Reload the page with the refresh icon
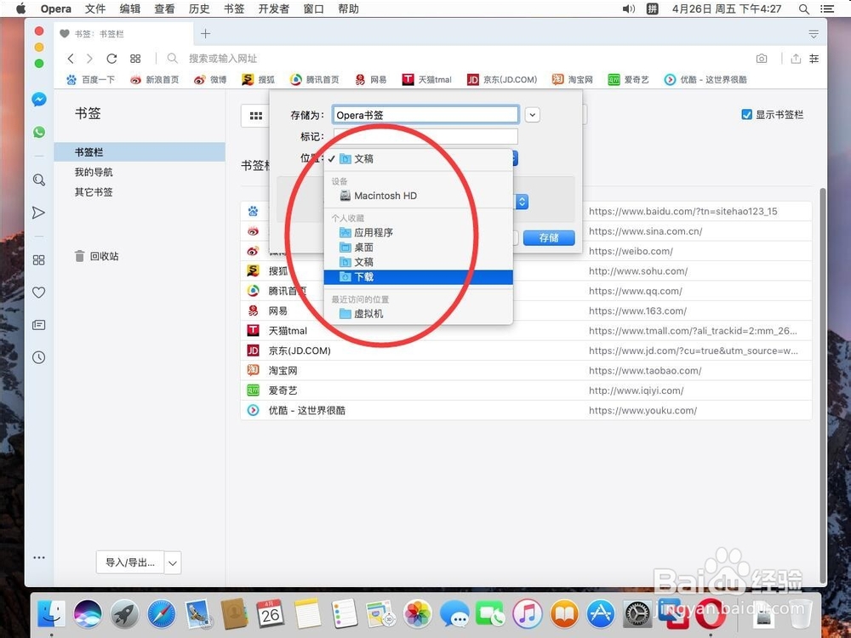 tap(111, 59)
